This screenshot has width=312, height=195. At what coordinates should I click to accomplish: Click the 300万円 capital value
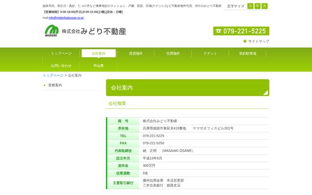coord(149,166)
